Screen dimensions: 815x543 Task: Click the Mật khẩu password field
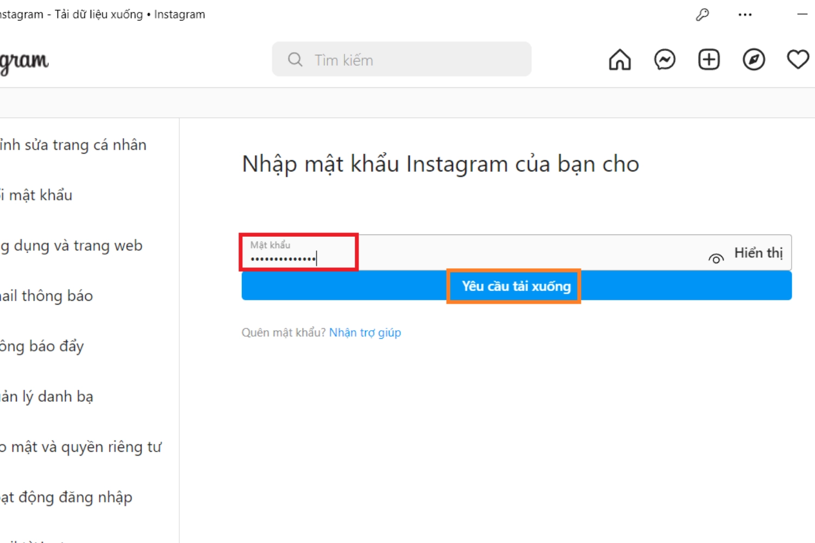pyautogui.click(x=516, y=252)
